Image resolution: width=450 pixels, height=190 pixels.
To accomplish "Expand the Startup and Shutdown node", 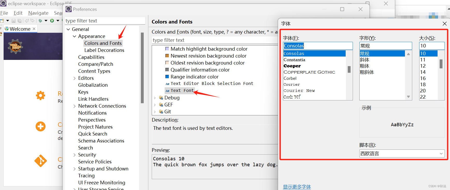I will coord(75,169).
